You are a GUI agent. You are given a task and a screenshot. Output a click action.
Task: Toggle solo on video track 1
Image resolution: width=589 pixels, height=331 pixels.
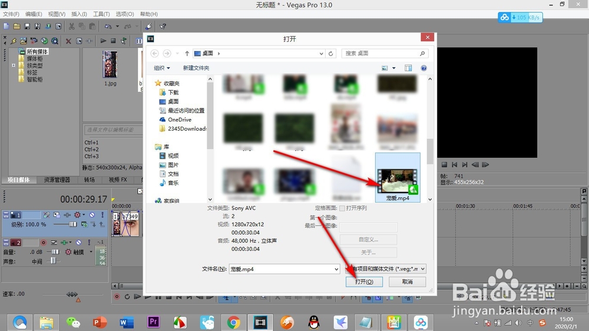(x=102, y=215)
